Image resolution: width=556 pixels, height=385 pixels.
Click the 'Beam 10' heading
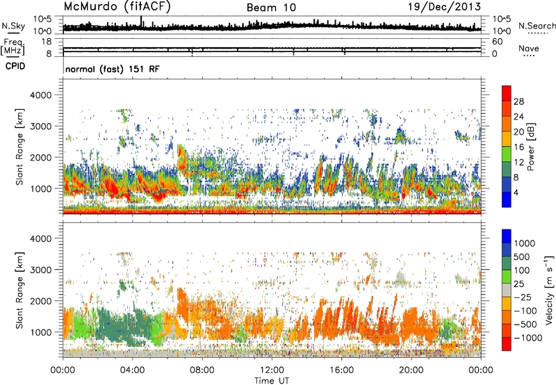(x=271, y=8)
